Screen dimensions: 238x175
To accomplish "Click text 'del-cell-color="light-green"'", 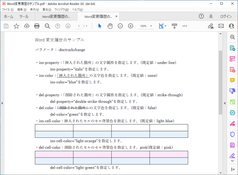I will tap(73, 168).
